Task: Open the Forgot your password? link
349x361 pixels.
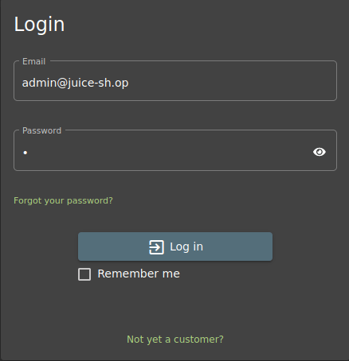Action: [63, 200]
